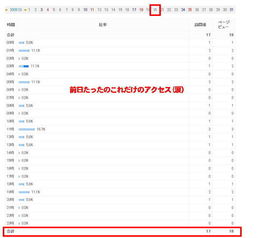This screenshot has height=238, width=258.
Task: Click the 20時 ratio bar
Action: 22,200
